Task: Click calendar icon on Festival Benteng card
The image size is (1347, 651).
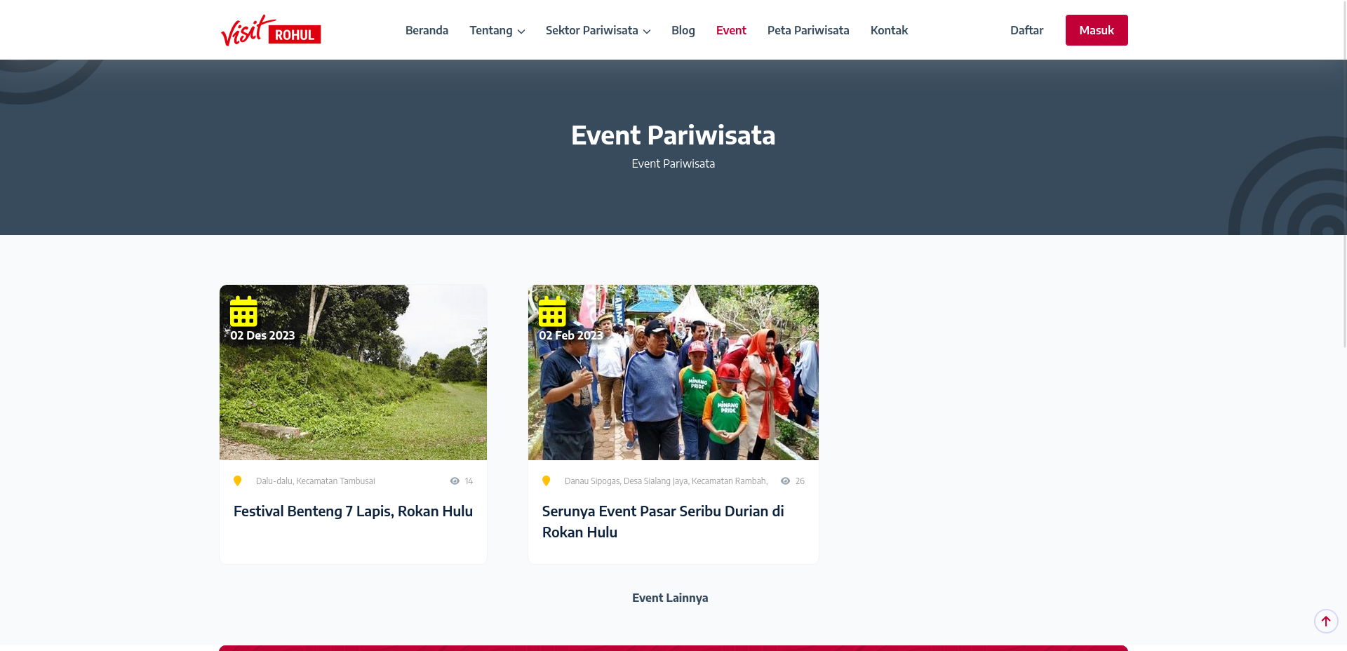Action: pos(243,311)
